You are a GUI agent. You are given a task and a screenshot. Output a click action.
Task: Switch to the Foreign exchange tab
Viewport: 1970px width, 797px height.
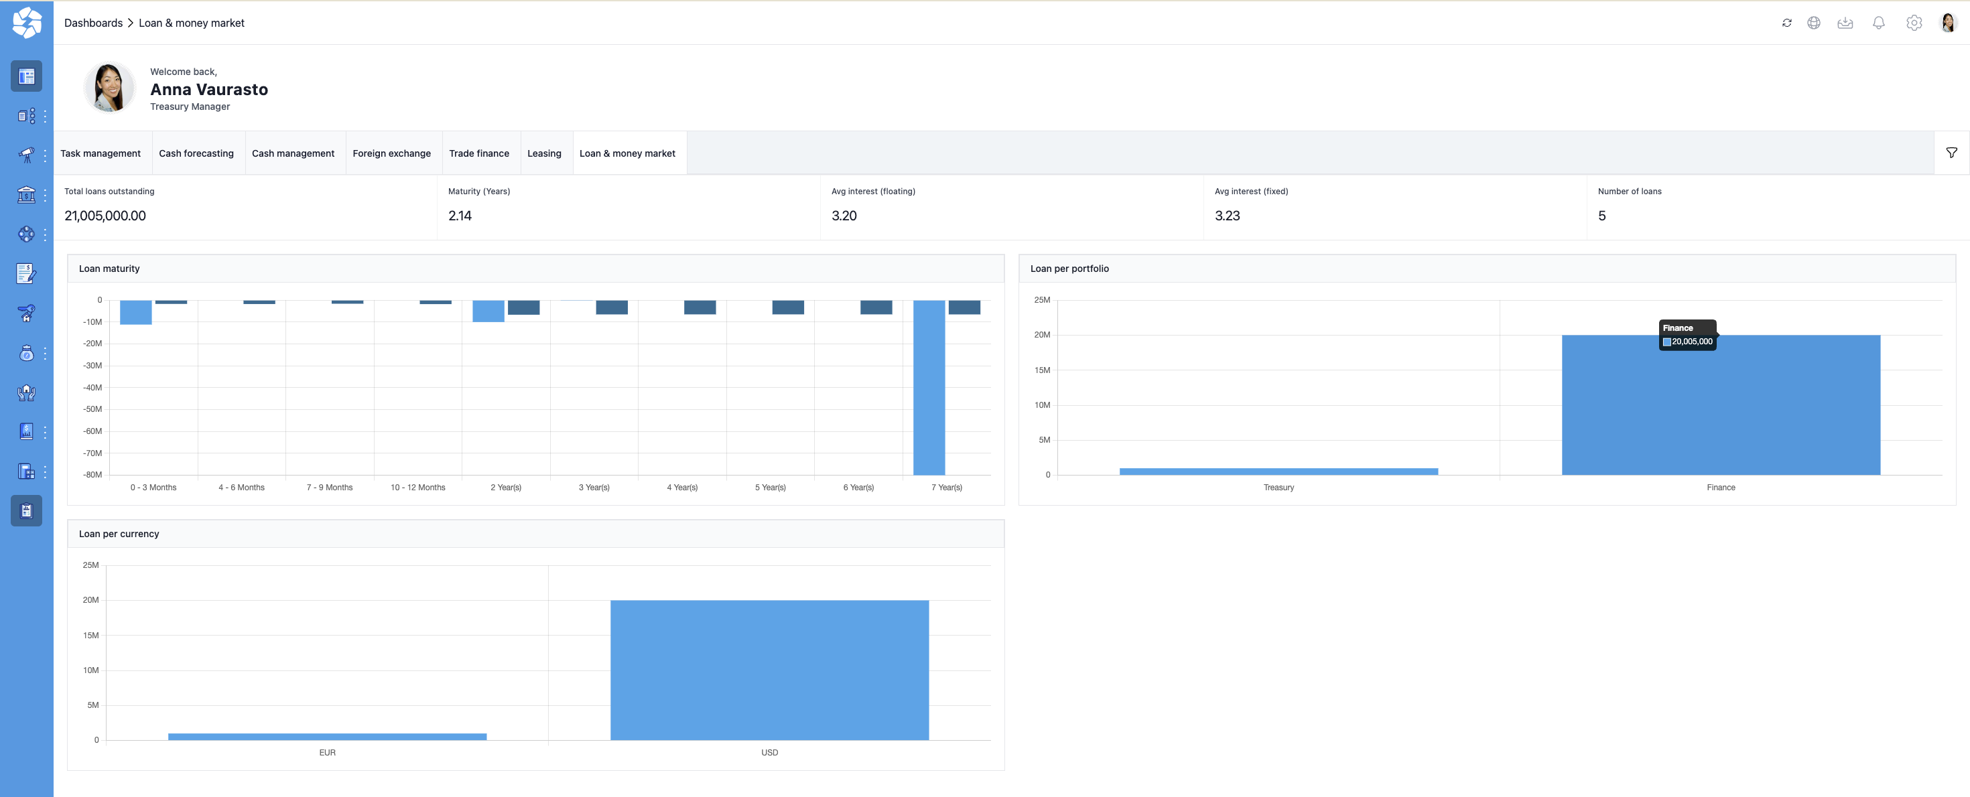click(391, 153)
